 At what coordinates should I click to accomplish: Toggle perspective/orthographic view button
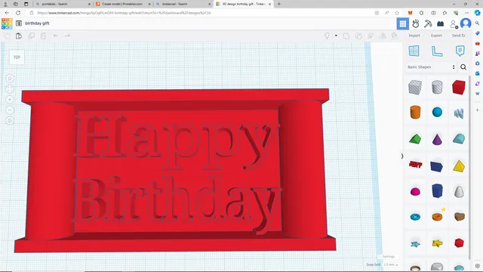point(10,121)
